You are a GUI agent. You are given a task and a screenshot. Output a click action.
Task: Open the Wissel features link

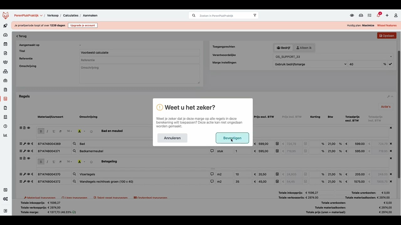387,25
